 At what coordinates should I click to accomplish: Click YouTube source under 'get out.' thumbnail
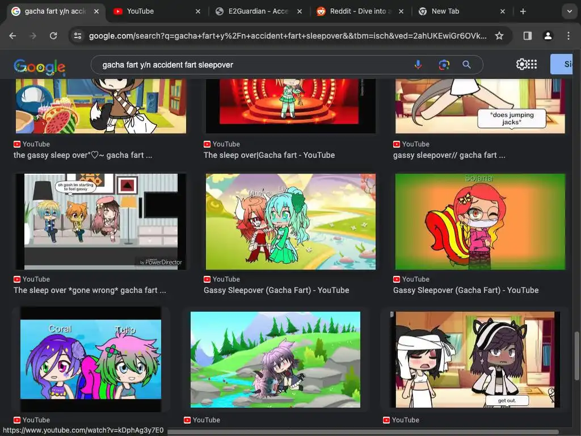(401, 420)
